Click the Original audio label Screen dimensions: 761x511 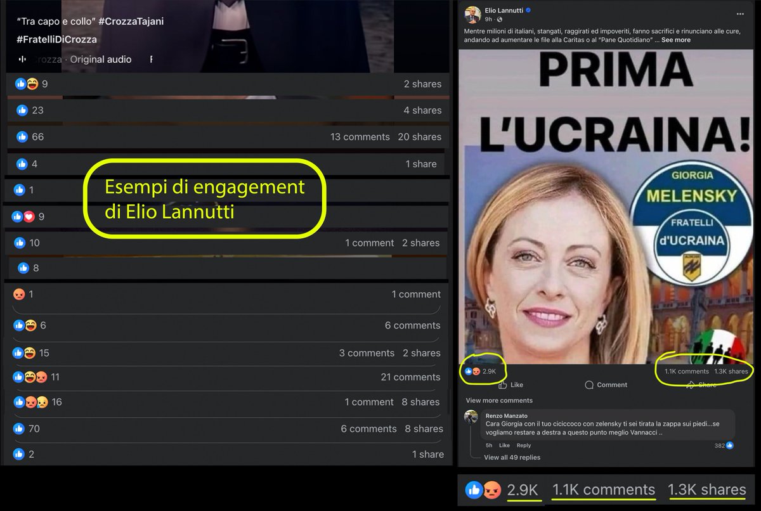click(x=101, y=59)
